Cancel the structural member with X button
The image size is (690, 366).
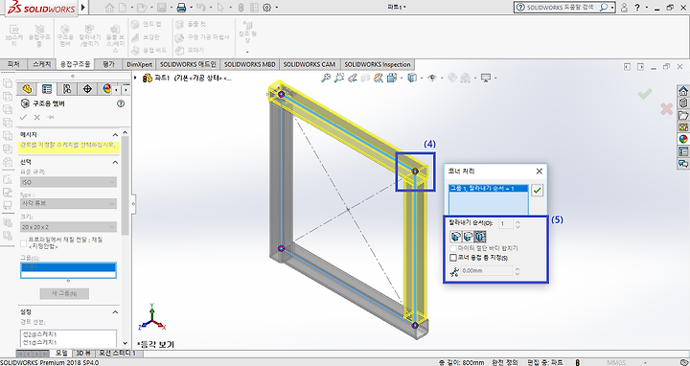tap(37, 117)
